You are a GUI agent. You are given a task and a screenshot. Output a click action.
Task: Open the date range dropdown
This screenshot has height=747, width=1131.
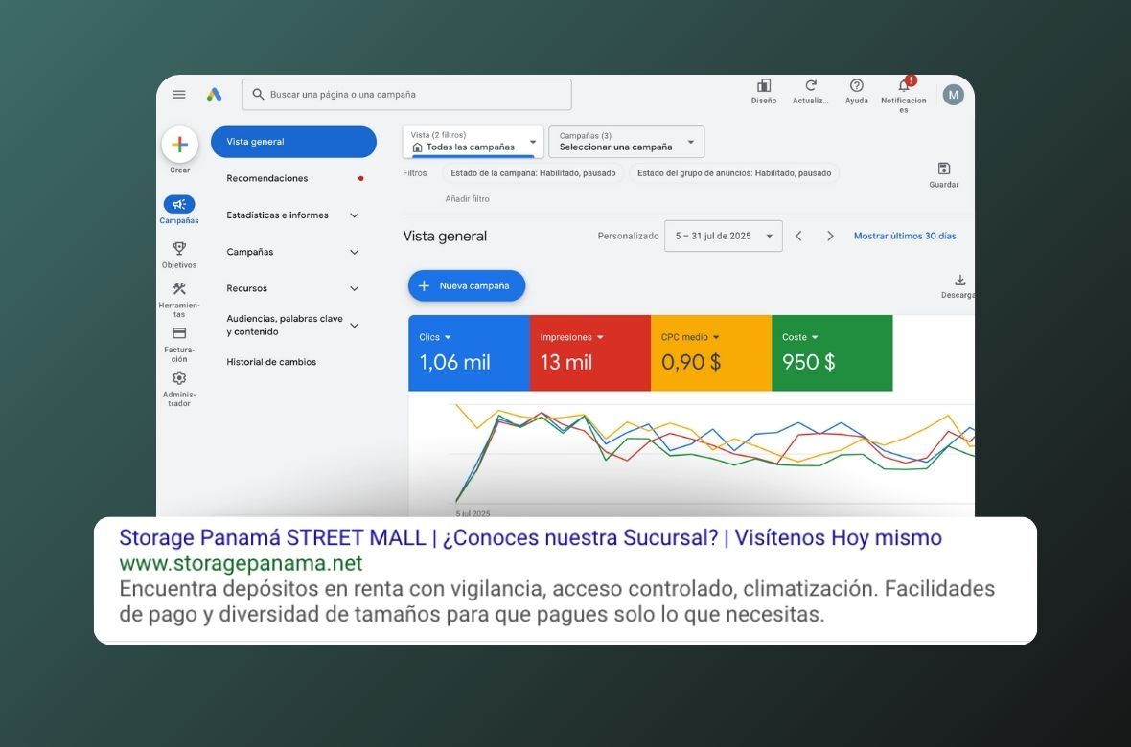tap(723, 236)
